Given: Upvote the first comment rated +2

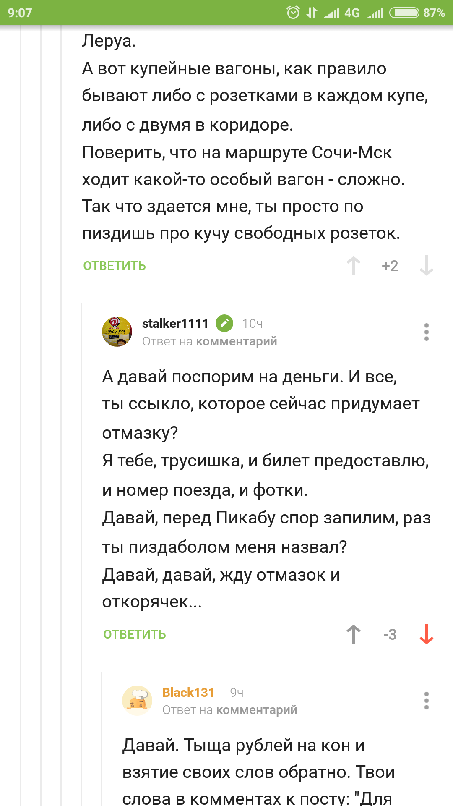Looking at the screenshot, I should coord(354,266).
